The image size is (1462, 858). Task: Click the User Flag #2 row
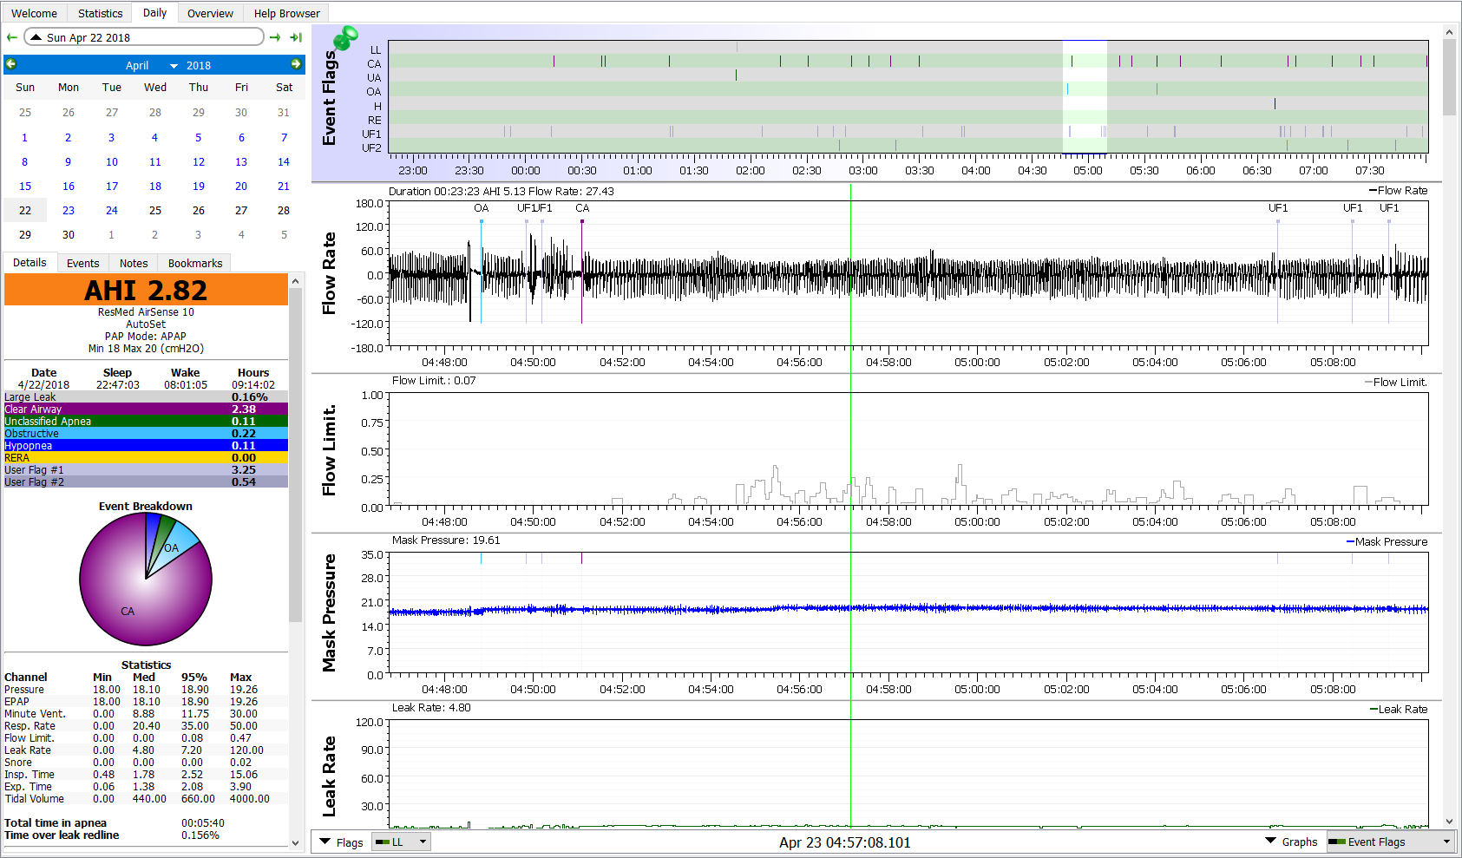pos(146,481)
